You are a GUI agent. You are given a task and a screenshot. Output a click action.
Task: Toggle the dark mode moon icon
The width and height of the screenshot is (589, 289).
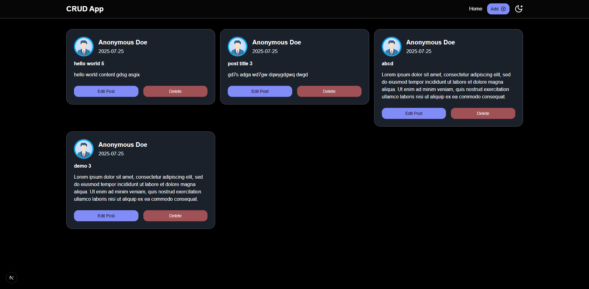pos(518,9)
